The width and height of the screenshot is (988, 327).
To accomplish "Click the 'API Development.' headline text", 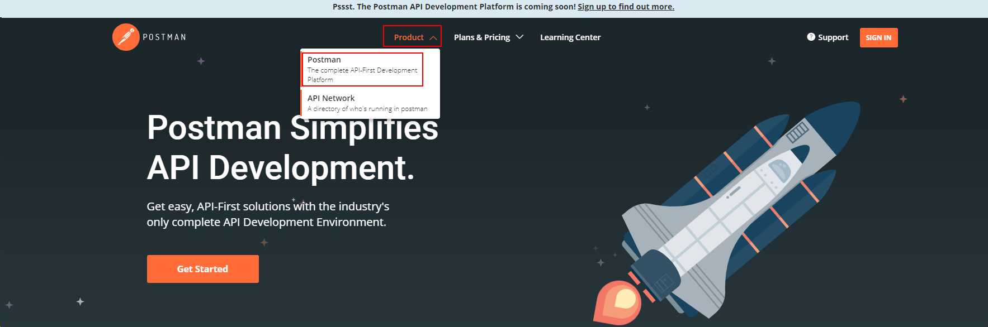I will point(281,167).
